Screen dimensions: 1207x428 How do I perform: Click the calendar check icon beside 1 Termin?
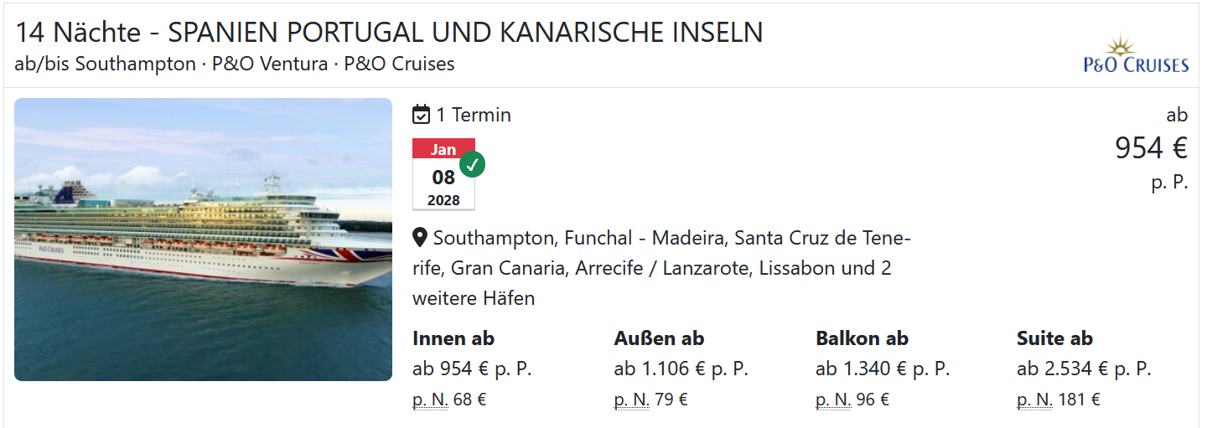pyautogui.click(x=422, y=115)
